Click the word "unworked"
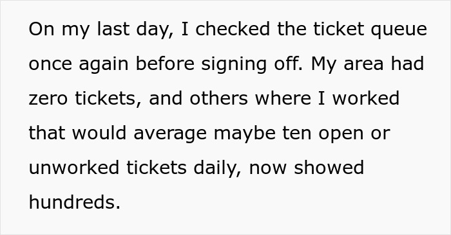The width and height of the screenshot is (451, 235). point(74,168)
